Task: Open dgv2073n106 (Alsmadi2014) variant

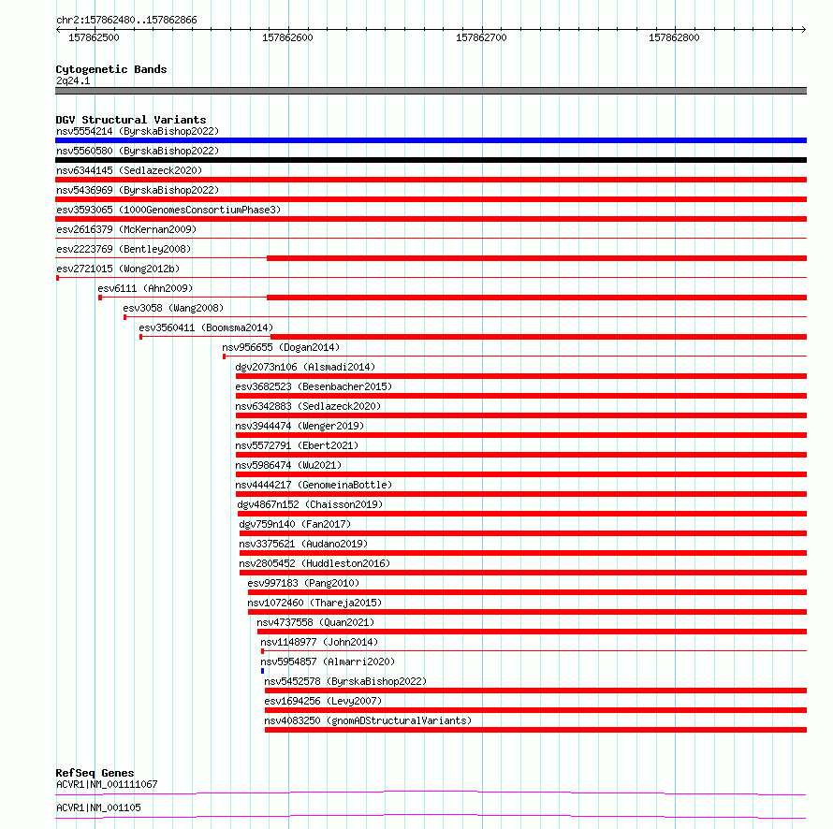Action: 305,367
